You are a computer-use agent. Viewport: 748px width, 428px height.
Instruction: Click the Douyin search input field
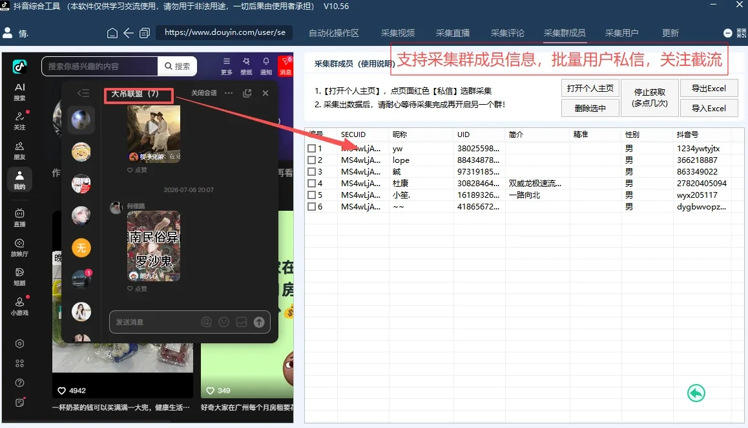(x=99, y=66)
